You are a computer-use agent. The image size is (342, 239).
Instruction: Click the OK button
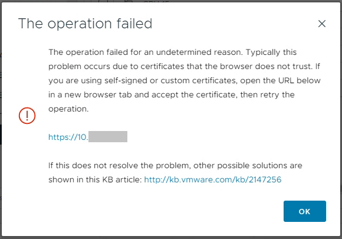305,211
